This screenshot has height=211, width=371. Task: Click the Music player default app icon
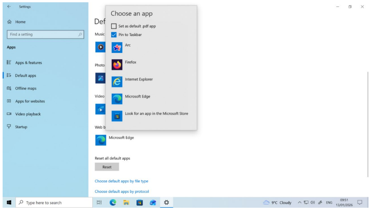coord(100,47)
